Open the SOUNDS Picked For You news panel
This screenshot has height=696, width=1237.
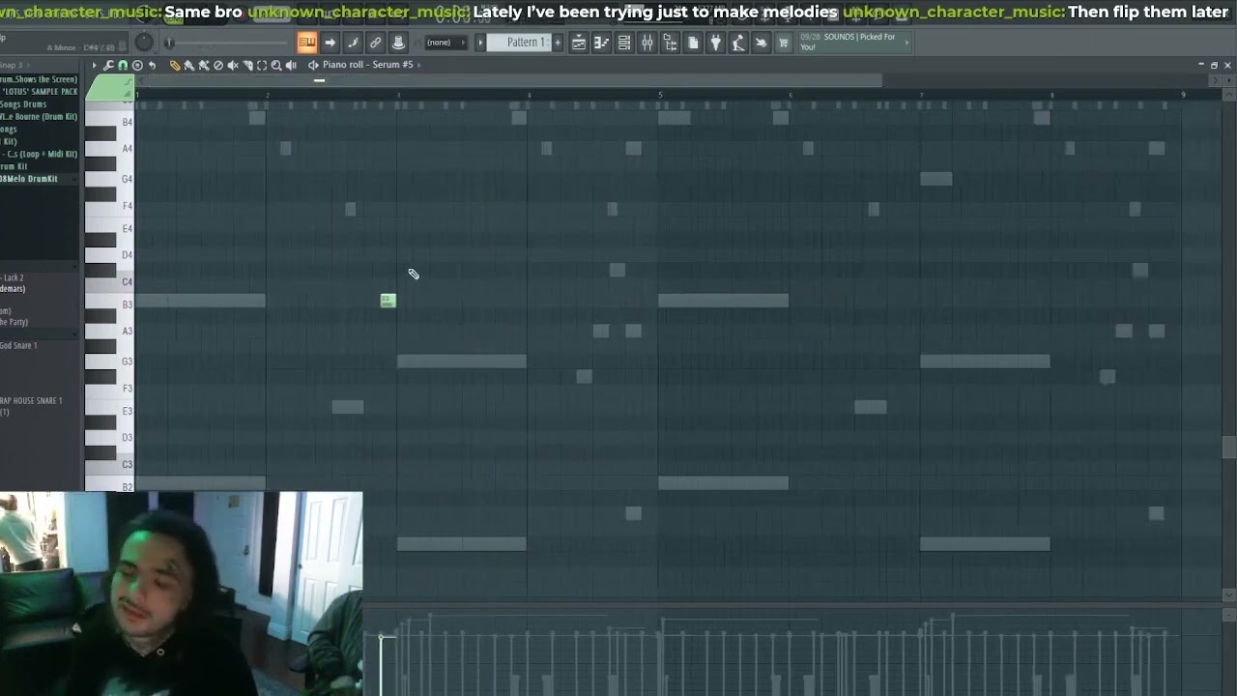(855, 43)
